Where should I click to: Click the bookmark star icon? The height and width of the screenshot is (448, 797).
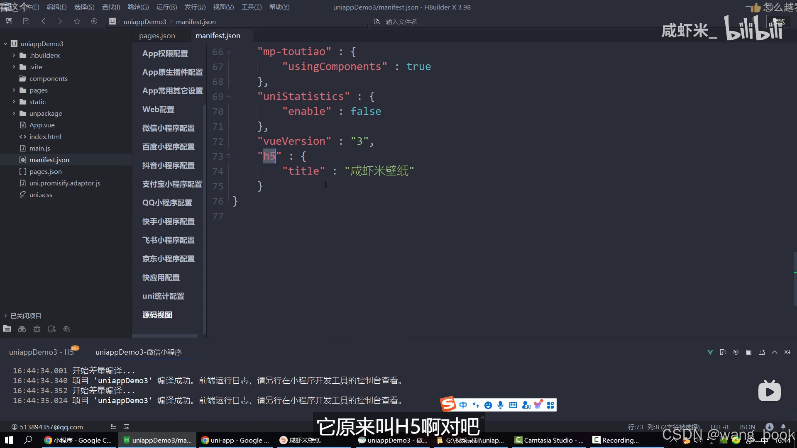point(77,21)
